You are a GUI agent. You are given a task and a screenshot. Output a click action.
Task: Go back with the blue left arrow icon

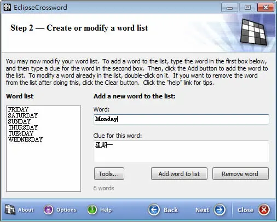pyautogui.click(x=154, y=210)
